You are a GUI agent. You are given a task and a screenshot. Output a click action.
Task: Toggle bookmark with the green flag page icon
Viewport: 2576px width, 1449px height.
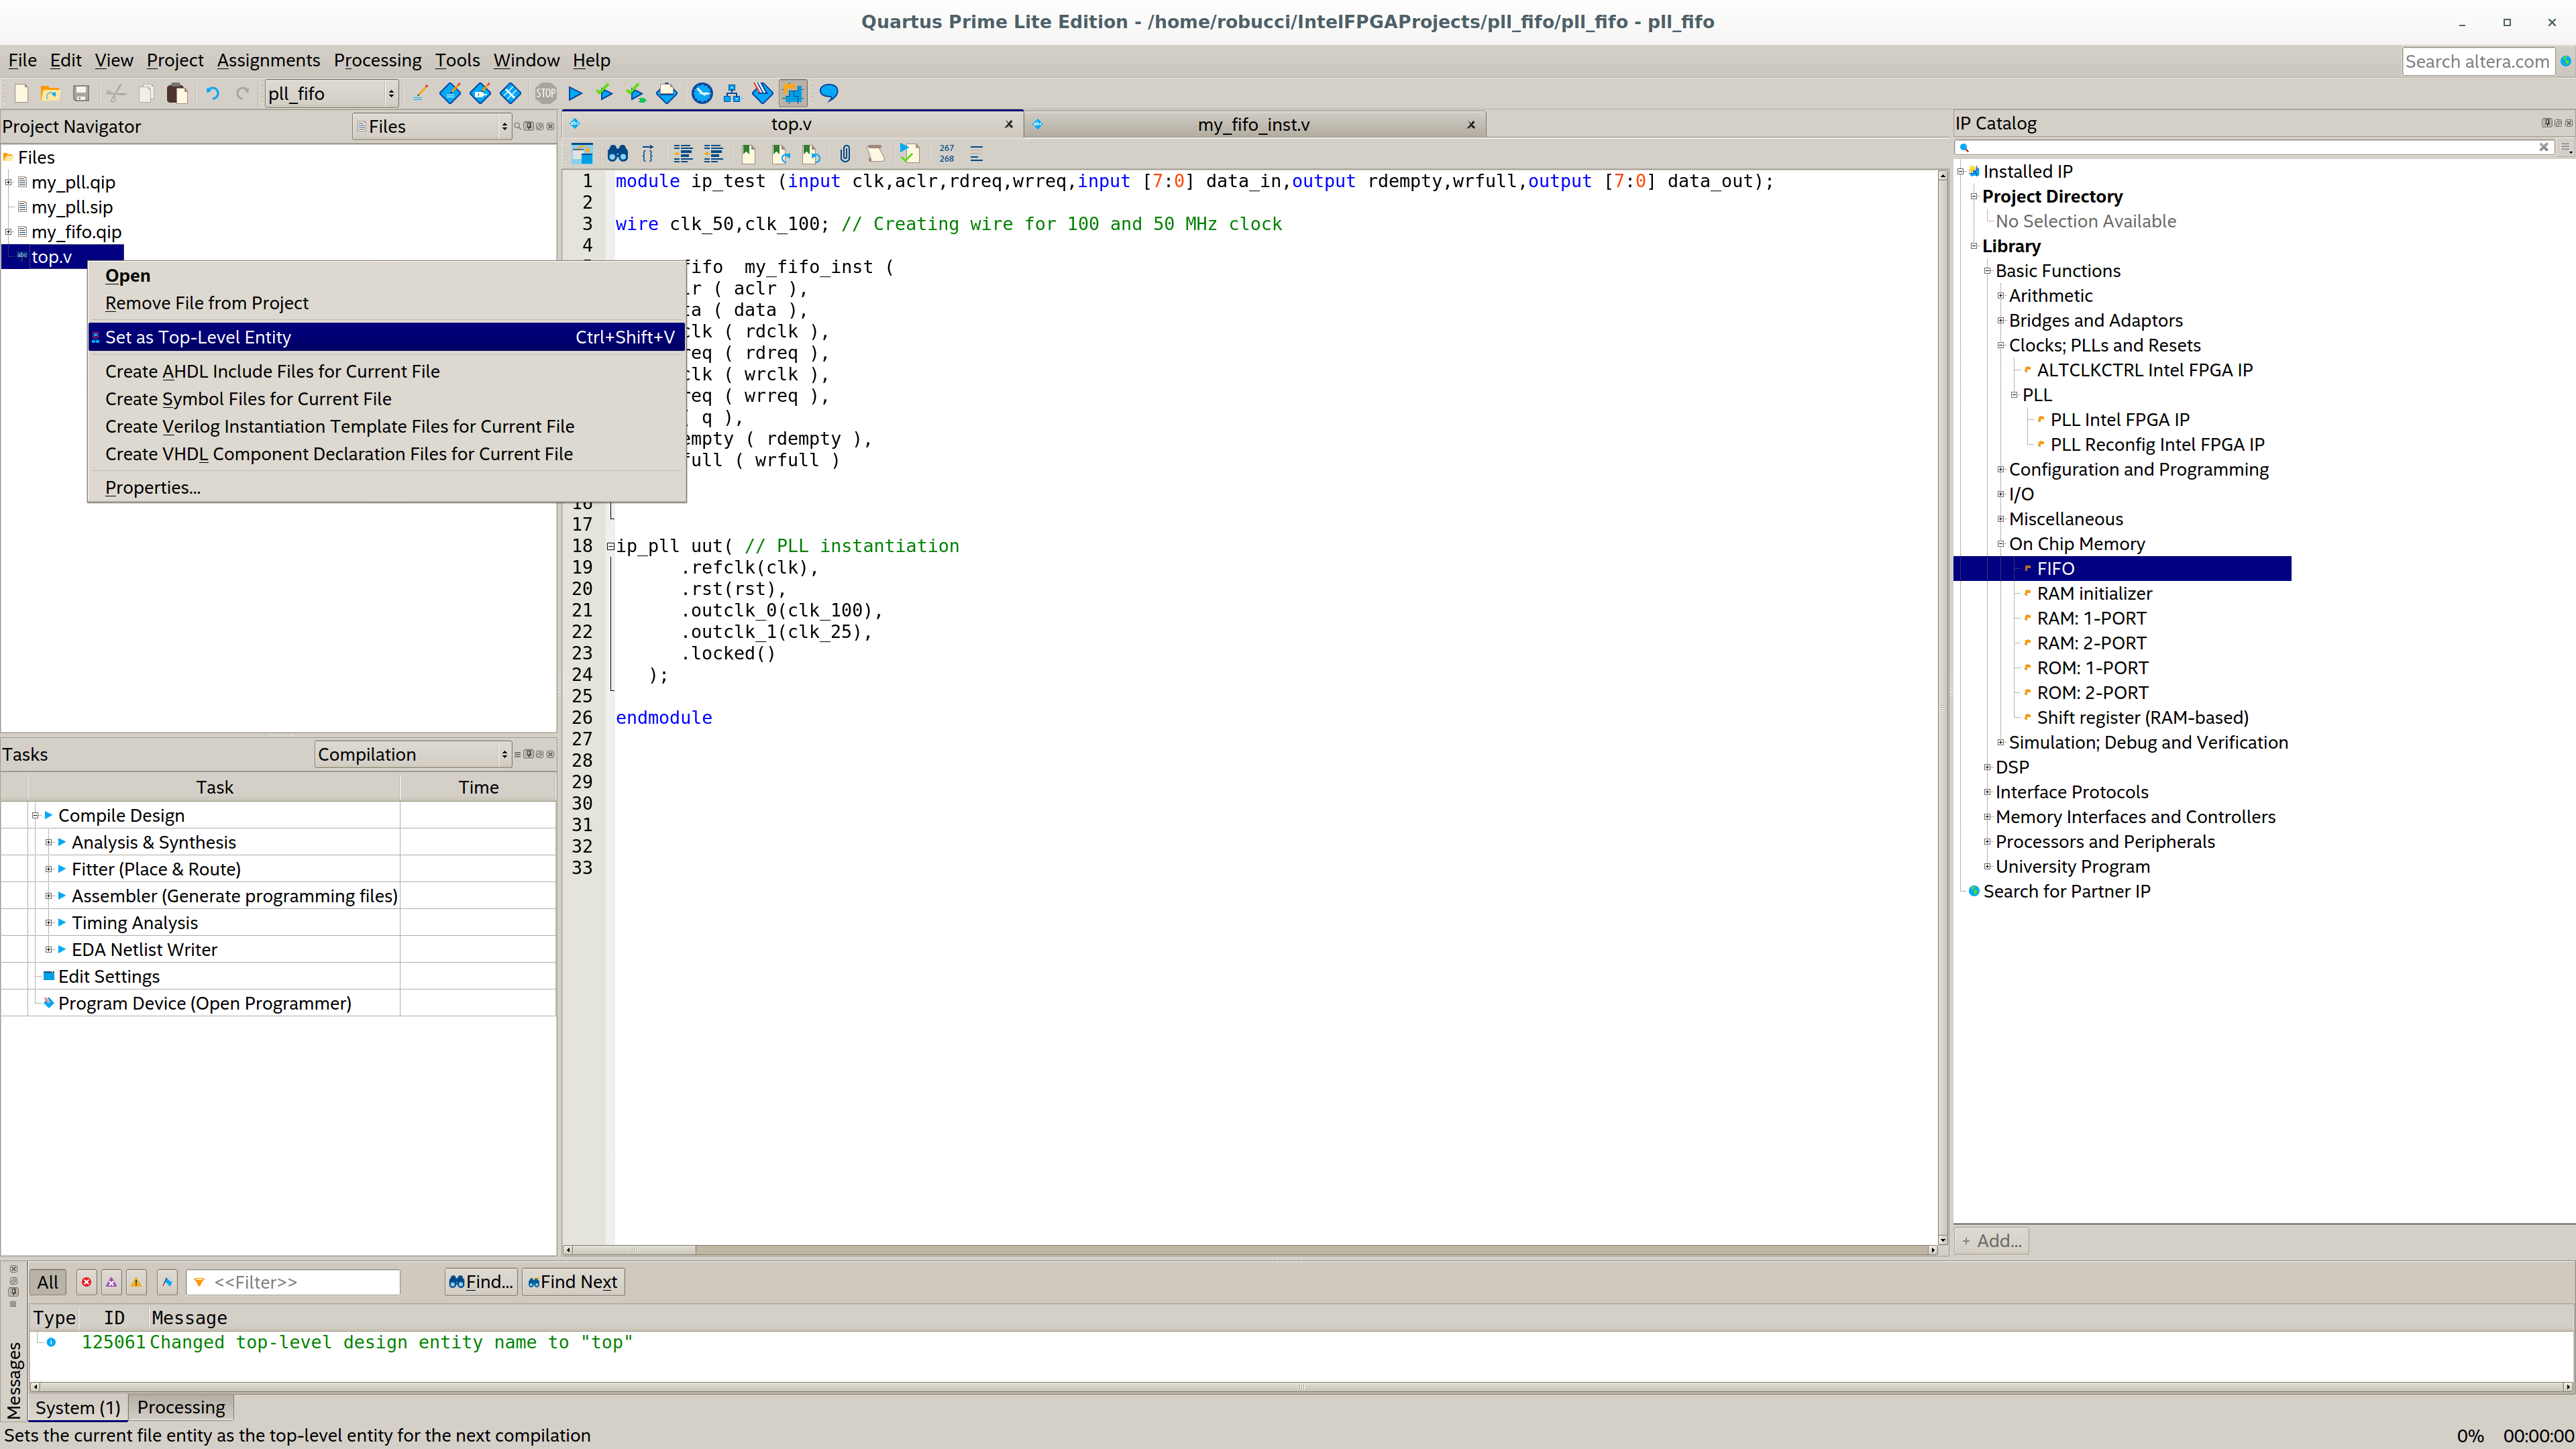click(x=748, y=153)
